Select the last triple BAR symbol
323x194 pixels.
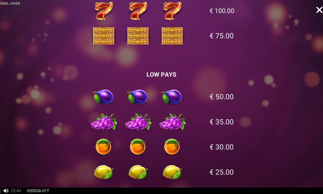[172, 36]
